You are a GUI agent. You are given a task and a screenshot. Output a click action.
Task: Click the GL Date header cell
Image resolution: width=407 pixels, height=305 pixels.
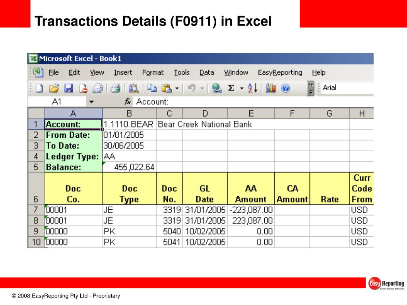(x=205, y=189)
